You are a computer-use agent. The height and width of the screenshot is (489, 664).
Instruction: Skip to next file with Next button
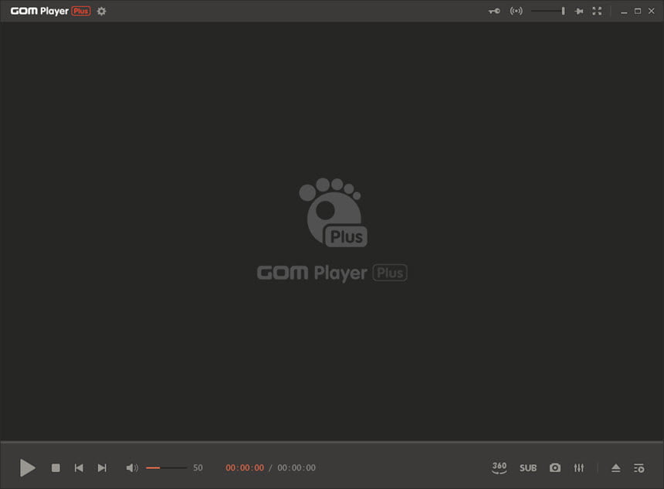point(102,467)
